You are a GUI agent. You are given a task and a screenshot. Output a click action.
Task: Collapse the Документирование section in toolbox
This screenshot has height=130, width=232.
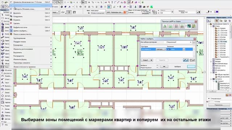(2, 73)
